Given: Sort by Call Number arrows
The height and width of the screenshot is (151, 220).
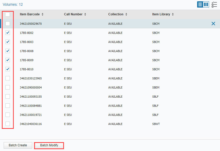Looking at the screenshot, I should 85,14.
